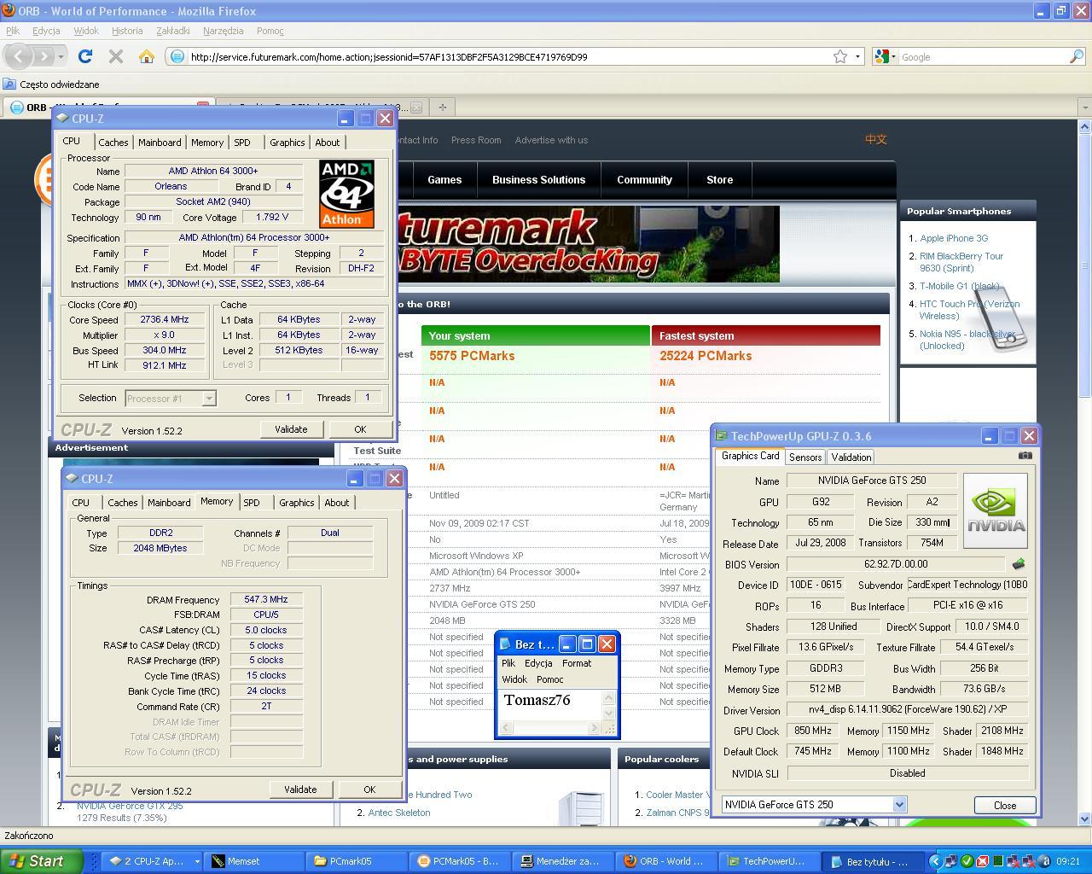The height and width of the screenshot is (874, 1092).
Task: Open the Historia menu in Firefox
Action: tap(127, 31)
